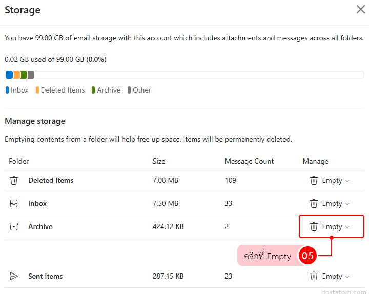The image size is (369, 297).
Task: Click message count 109 for Deleted Items
Action: click(x=231, y=180)
